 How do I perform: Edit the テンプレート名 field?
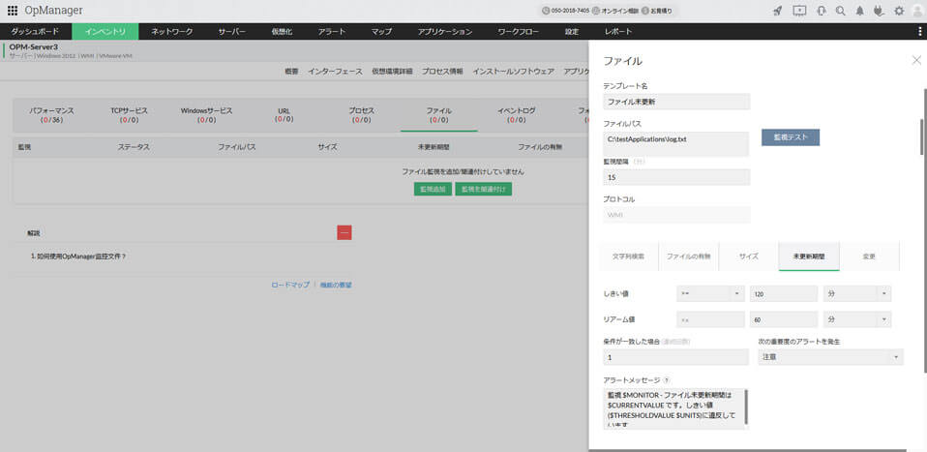[676, 102]
